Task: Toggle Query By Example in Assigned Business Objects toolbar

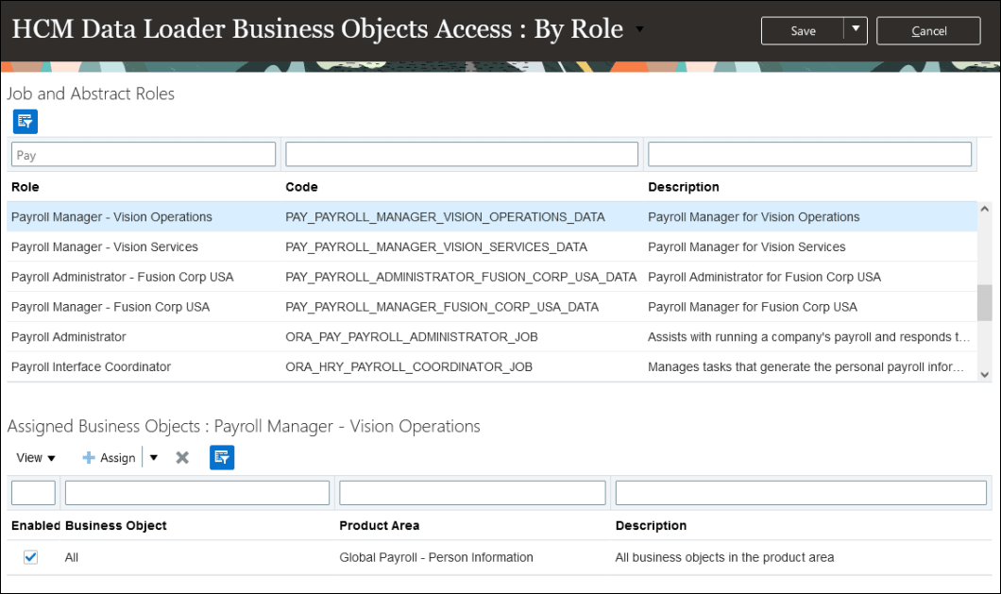Action: pos(222,457)
